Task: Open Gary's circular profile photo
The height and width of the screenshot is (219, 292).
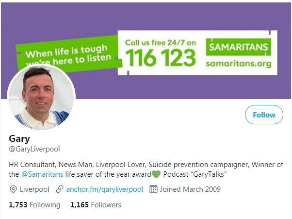Action: tap(41, 97)
